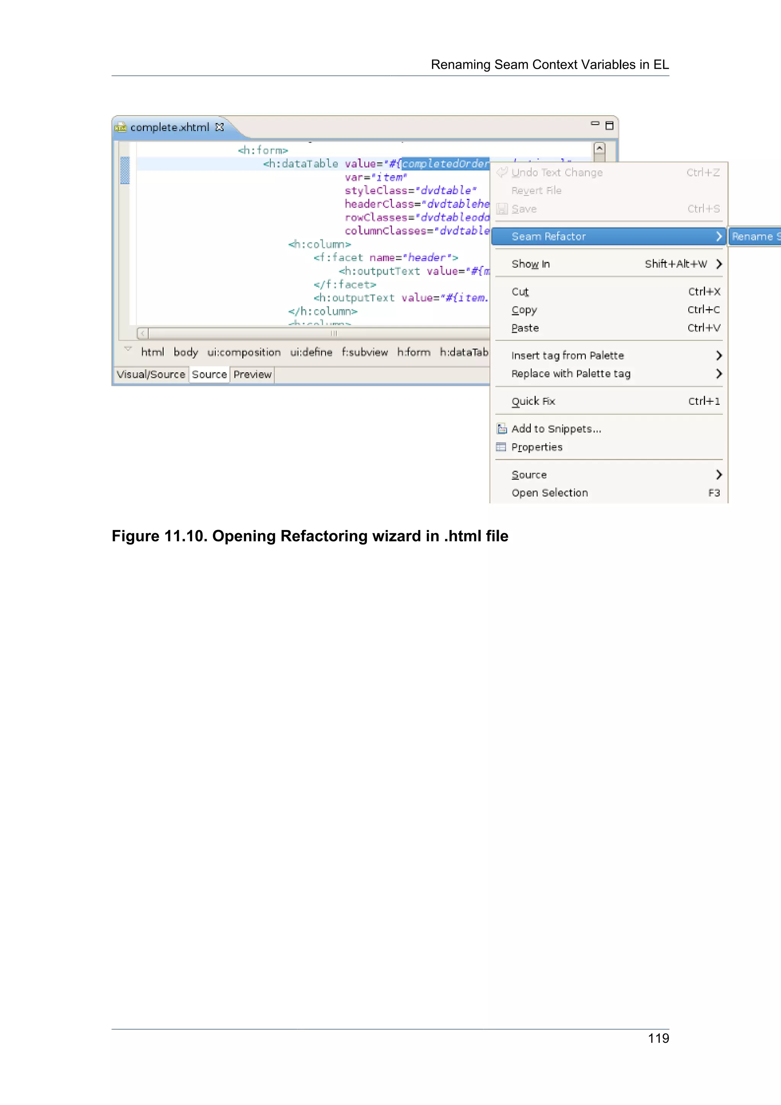The height and width of the screenshot is (1105, 781).
Task: Select the Rename Seam submenu item
Action: coord(755,236)
